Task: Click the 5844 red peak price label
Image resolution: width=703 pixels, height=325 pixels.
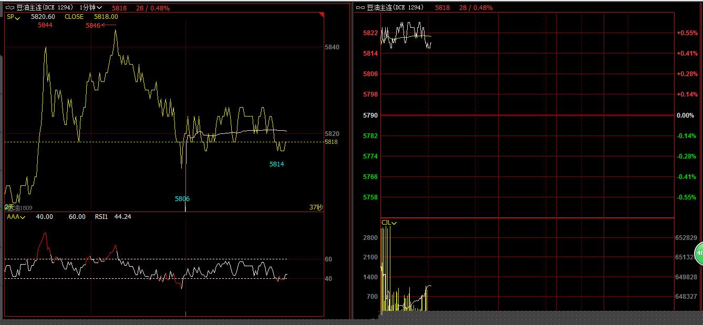Action: [x=45, y=25]
